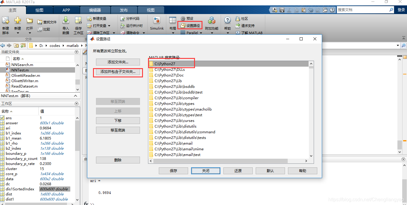Click the Help (帮助) question icon
The width and height of the screenshot is (407, 205).
pos(228,20)
